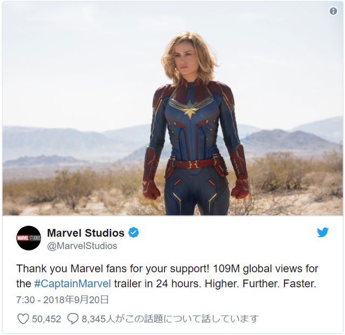Open the 8,345人がこの話題について話しています link

pyautogui.click(x=170, y=319)
